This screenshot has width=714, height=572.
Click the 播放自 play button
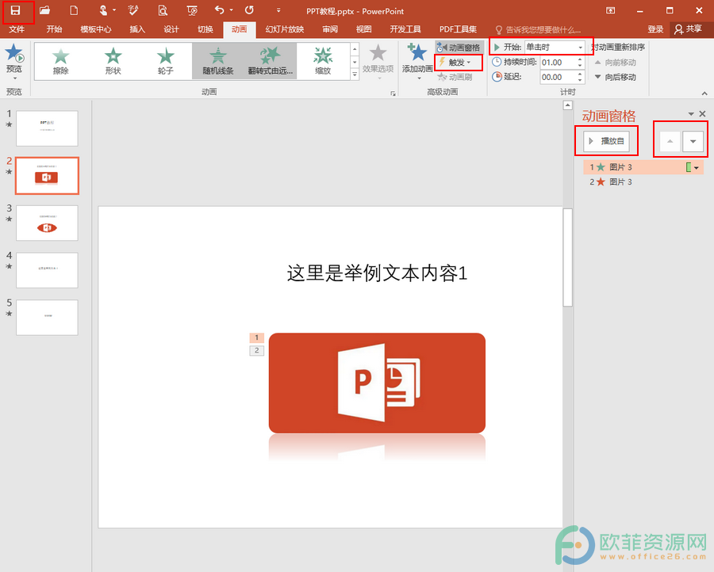(606, 141)
